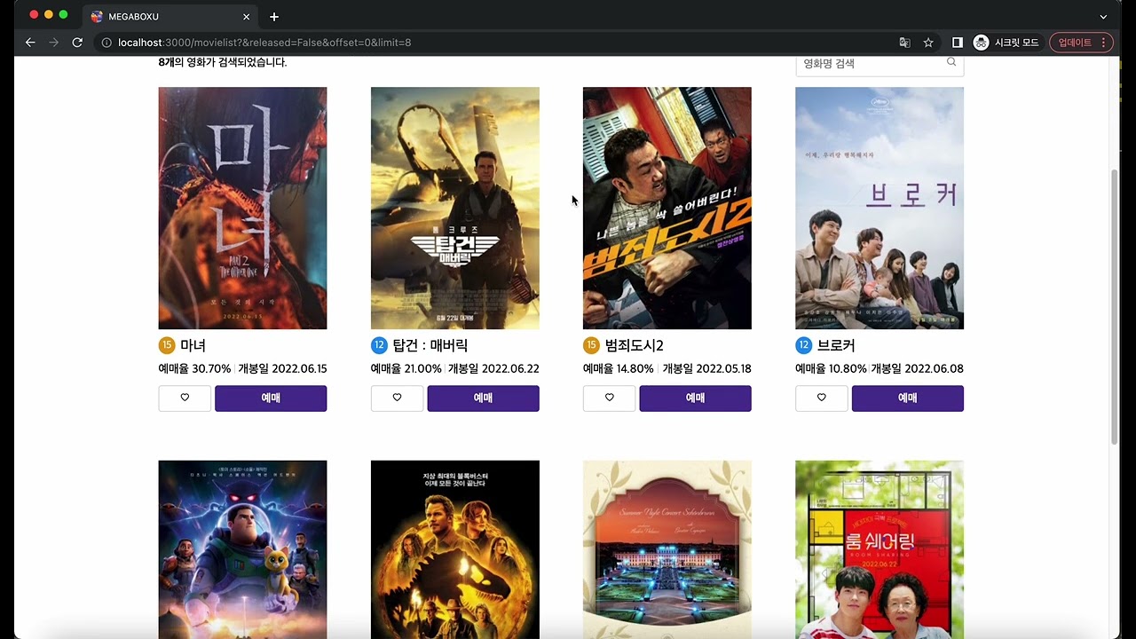Viewport: 1136px width, 639px height.
Task: Open the 브로커 movie poster
Action: point(879,208)
